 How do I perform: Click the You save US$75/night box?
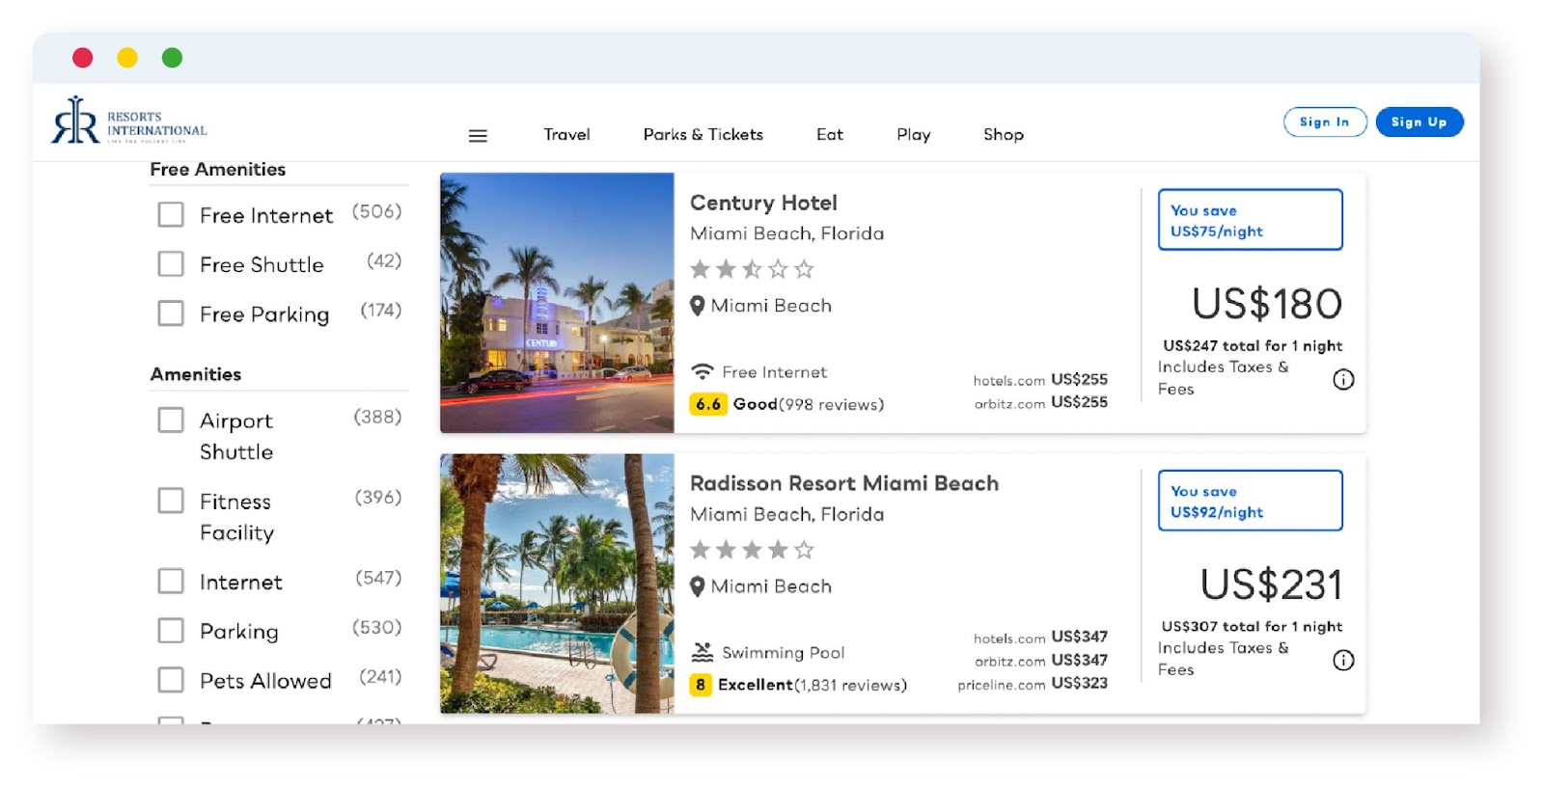(x=1251, y=220)
